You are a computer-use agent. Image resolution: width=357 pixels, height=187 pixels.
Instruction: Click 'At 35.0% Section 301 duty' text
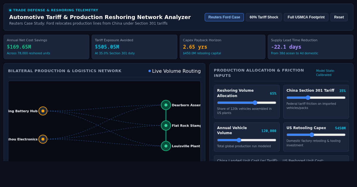[x=115, y=53]
